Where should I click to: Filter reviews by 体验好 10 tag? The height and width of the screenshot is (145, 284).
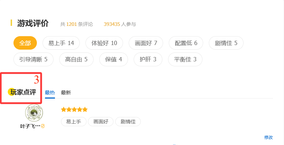(104, 43)
